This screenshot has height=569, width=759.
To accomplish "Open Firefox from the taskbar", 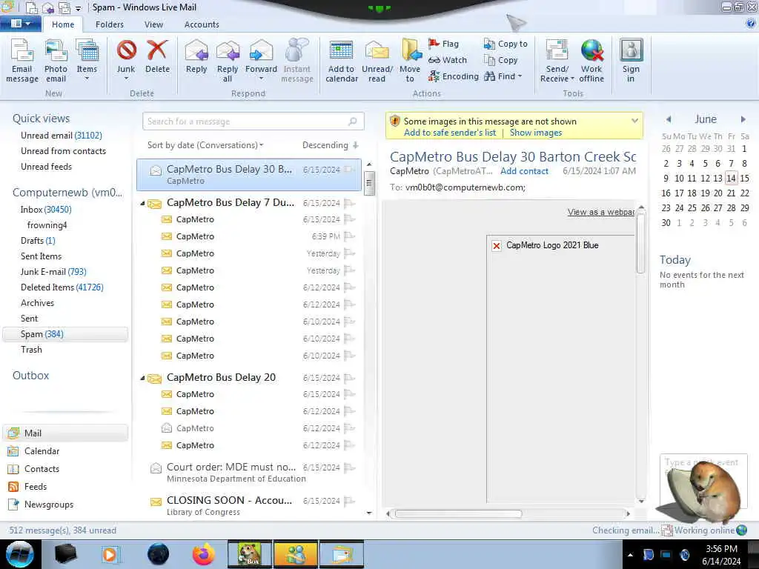I will (203, 554).
